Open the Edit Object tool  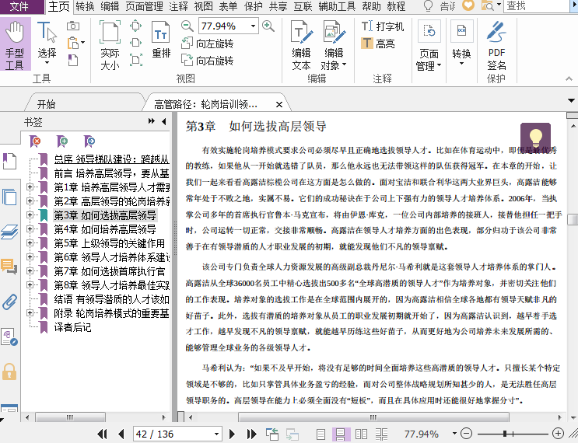(x=334, y=45)
